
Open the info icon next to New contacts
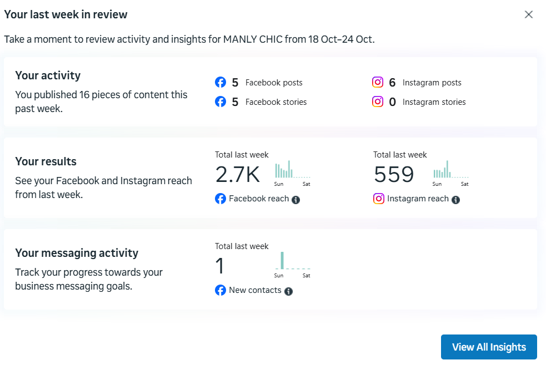click(x=288, y=291)
